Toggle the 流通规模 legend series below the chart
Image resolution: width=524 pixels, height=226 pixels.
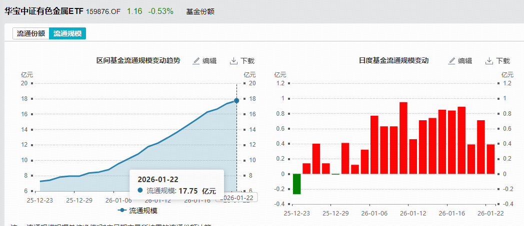coord(138,211)
